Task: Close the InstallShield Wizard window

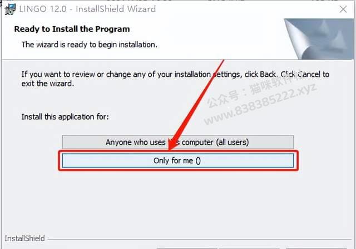Action: click(343, 9)
